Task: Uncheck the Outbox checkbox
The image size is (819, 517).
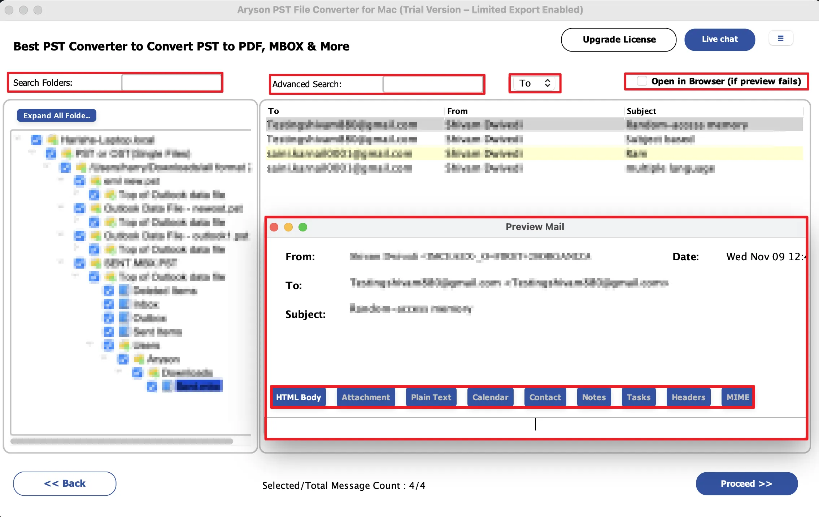Action: [x=109, y=318]
